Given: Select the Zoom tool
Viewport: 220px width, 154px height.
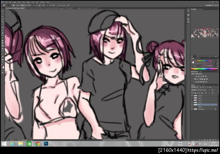Looking at the screenshot, I should (x=3, y=62).
